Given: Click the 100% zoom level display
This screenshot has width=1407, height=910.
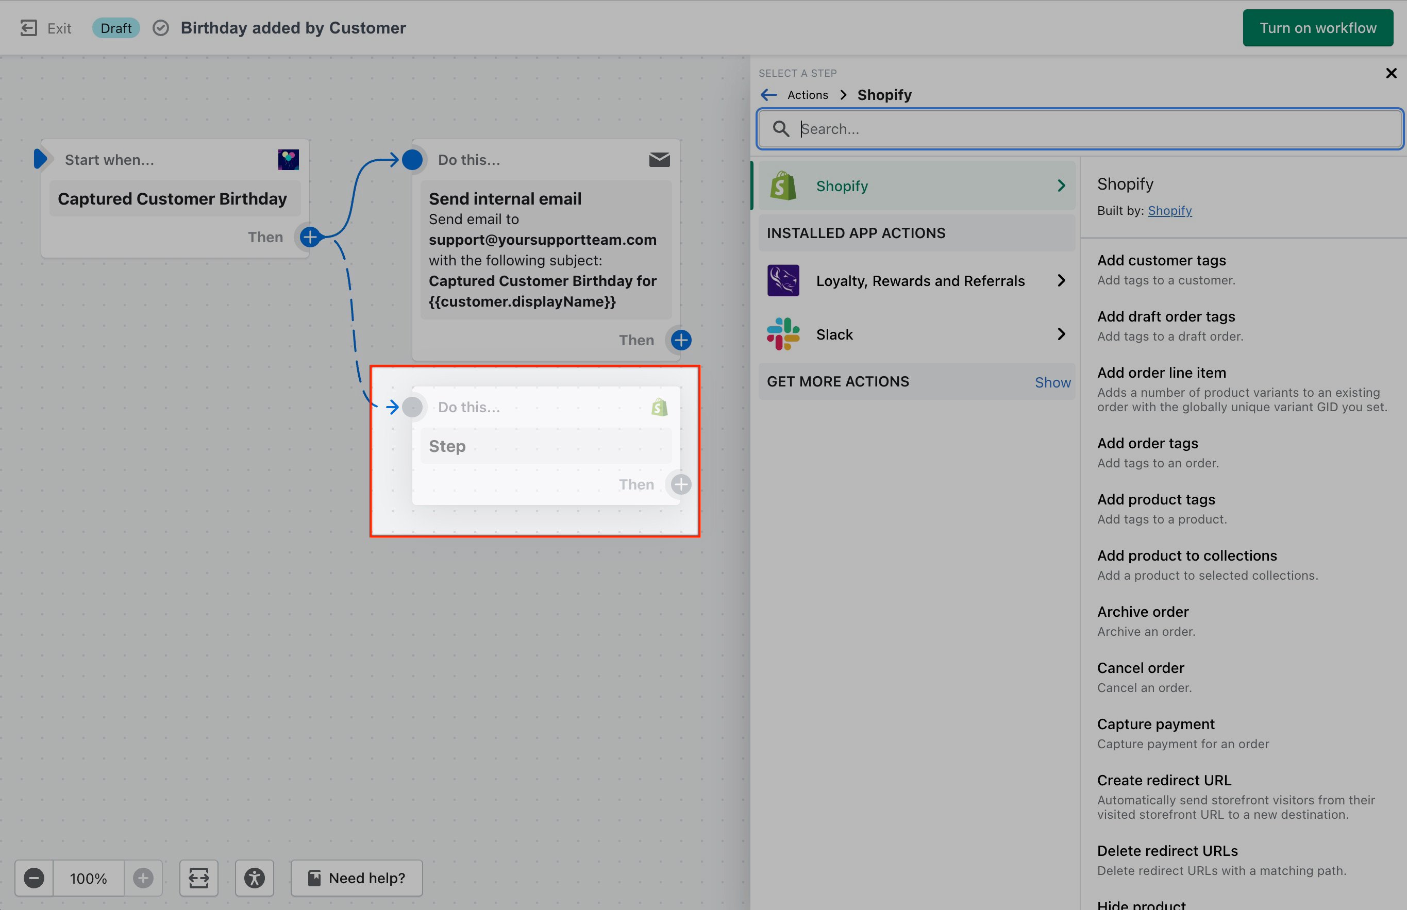Looking at the screenshot, I should [89, 878].
